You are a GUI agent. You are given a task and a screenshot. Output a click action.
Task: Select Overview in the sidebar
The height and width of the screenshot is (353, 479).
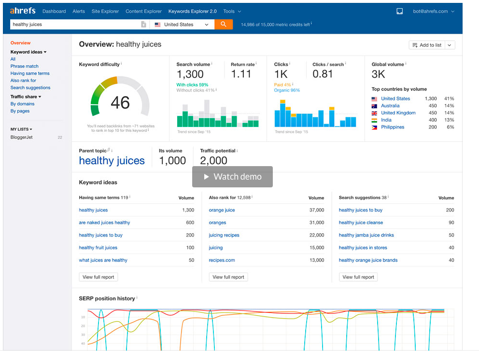(x=20, y=43)
